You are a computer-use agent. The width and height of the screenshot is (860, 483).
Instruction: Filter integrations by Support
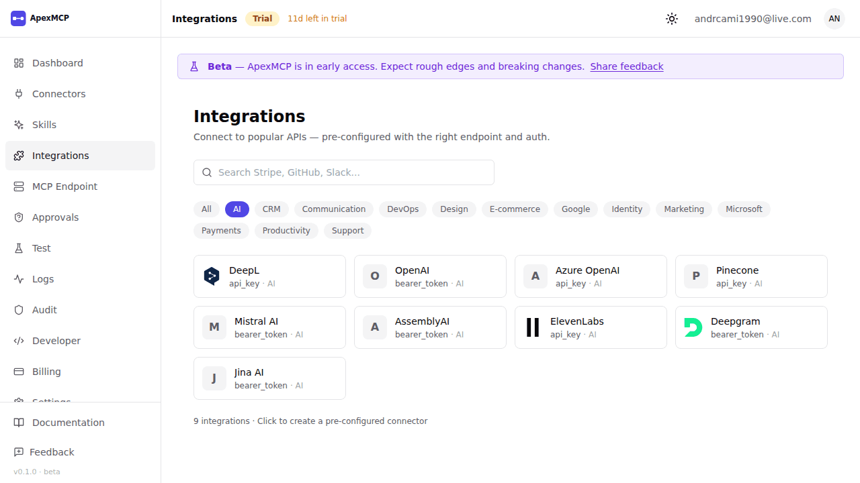(347, 231)
